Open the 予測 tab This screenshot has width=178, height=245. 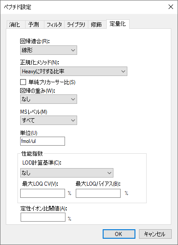[35, 25]
